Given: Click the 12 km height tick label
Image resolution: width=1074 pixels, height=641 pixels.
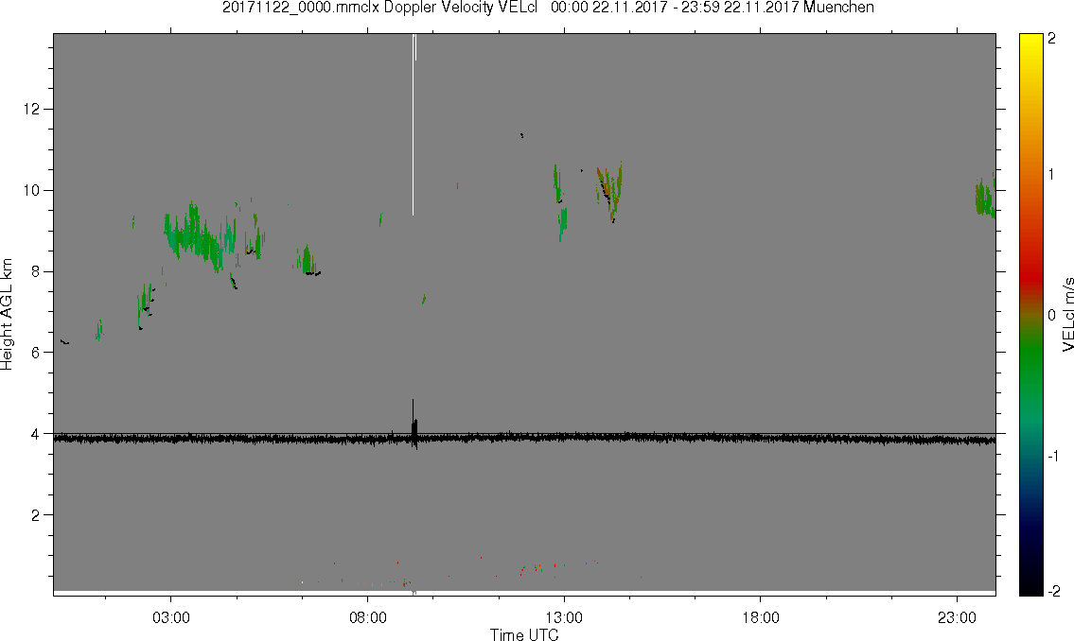Looking at the screenshot, I should (31, 109).
